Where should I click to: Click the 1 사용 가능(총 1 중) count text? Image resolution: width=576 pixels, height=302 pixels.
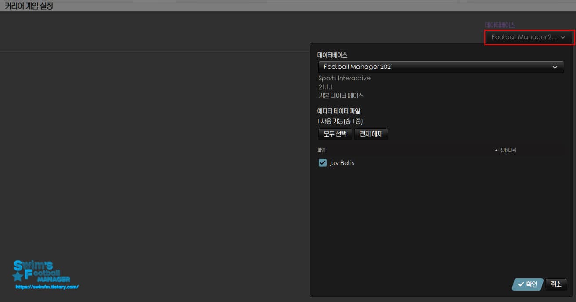point(340,121)
